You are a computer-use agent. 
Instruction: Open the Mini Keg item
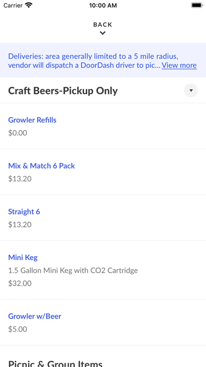point(103,270)
